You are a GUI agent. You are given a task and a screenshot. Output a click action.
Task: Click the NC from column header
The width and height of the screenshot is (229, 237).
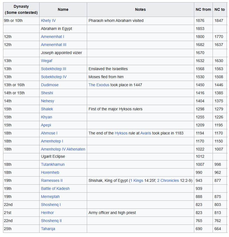[x=203, y=9]
